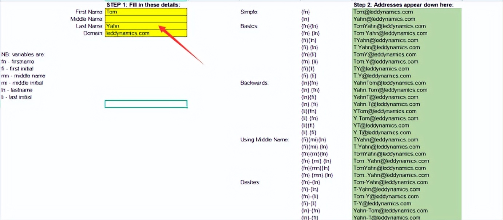Click the 'First Name:' label
The width and height of the screenshot is (503, 220).
(89, 12)
